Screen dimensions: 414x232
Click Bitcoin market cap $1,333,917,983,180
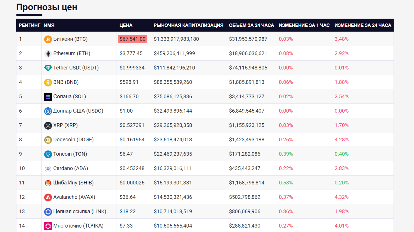tap(176, 39)
